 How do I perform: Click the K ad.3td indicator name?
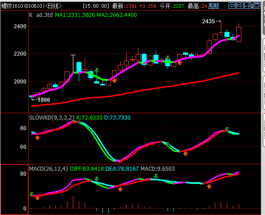click(x=41, y=15)
